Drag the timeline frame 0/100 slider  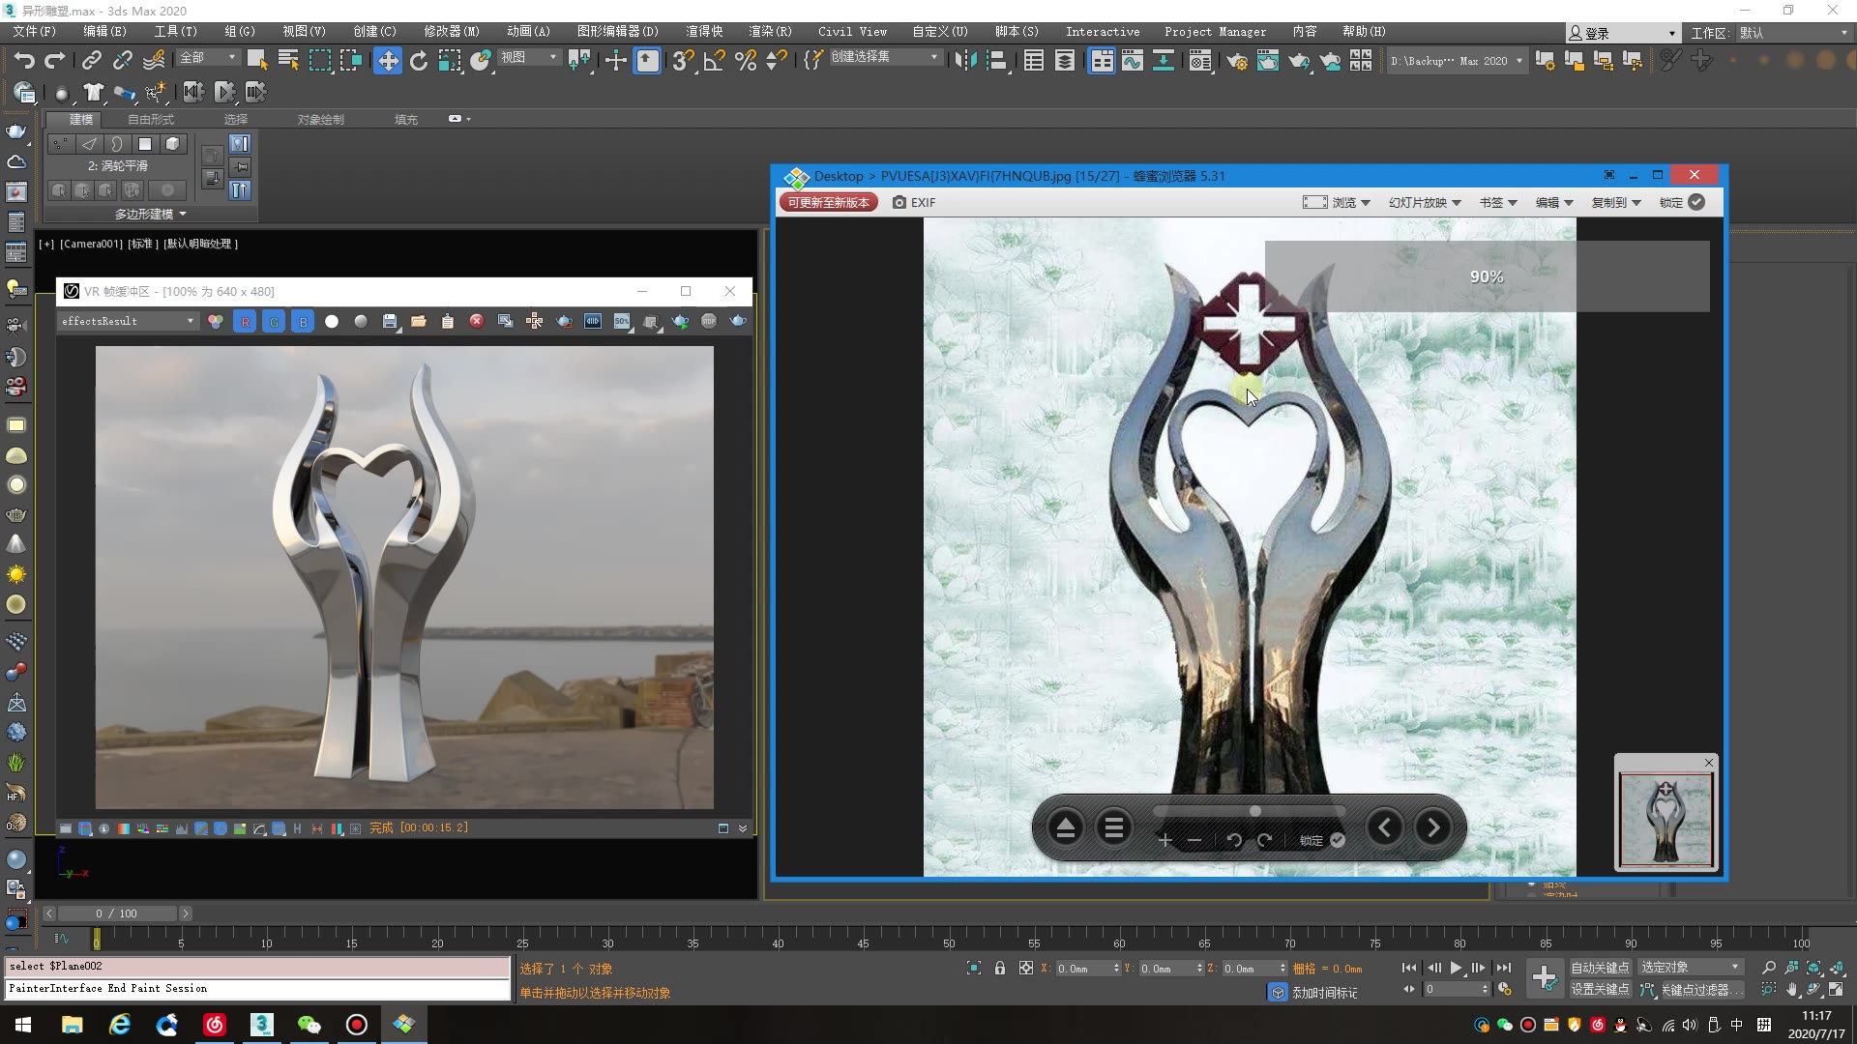tap(115, 913)
